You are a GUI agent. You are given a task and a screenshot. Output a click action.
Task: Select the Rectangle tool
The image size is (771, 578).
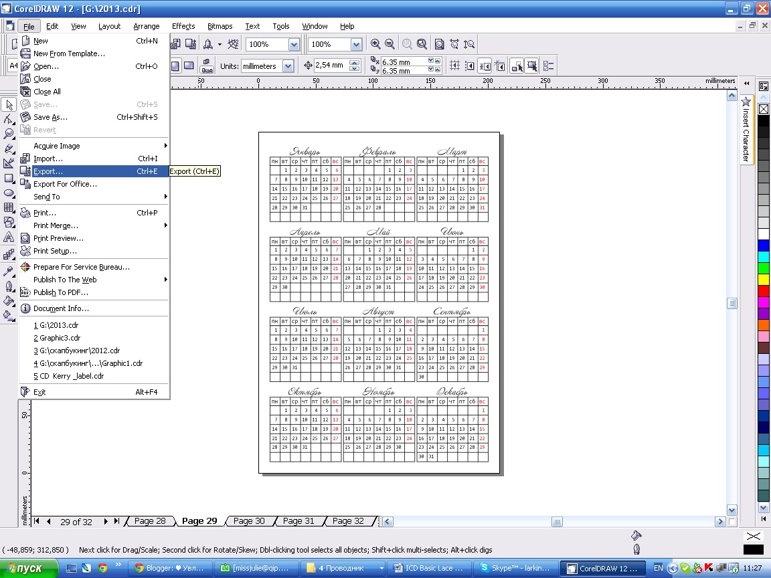pyautogui.click(x=9, y=178)
